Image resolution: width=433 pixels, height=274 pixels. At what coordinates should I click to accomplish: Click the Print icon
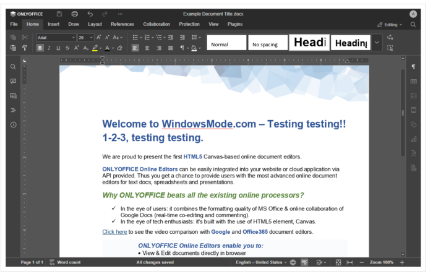tap(75, 14)
